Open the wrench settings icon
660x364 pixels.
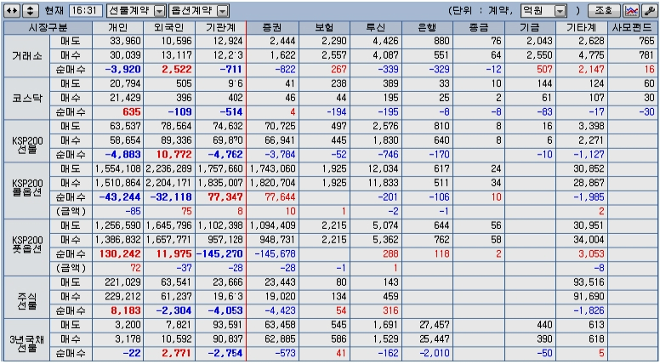pos(646,11)
